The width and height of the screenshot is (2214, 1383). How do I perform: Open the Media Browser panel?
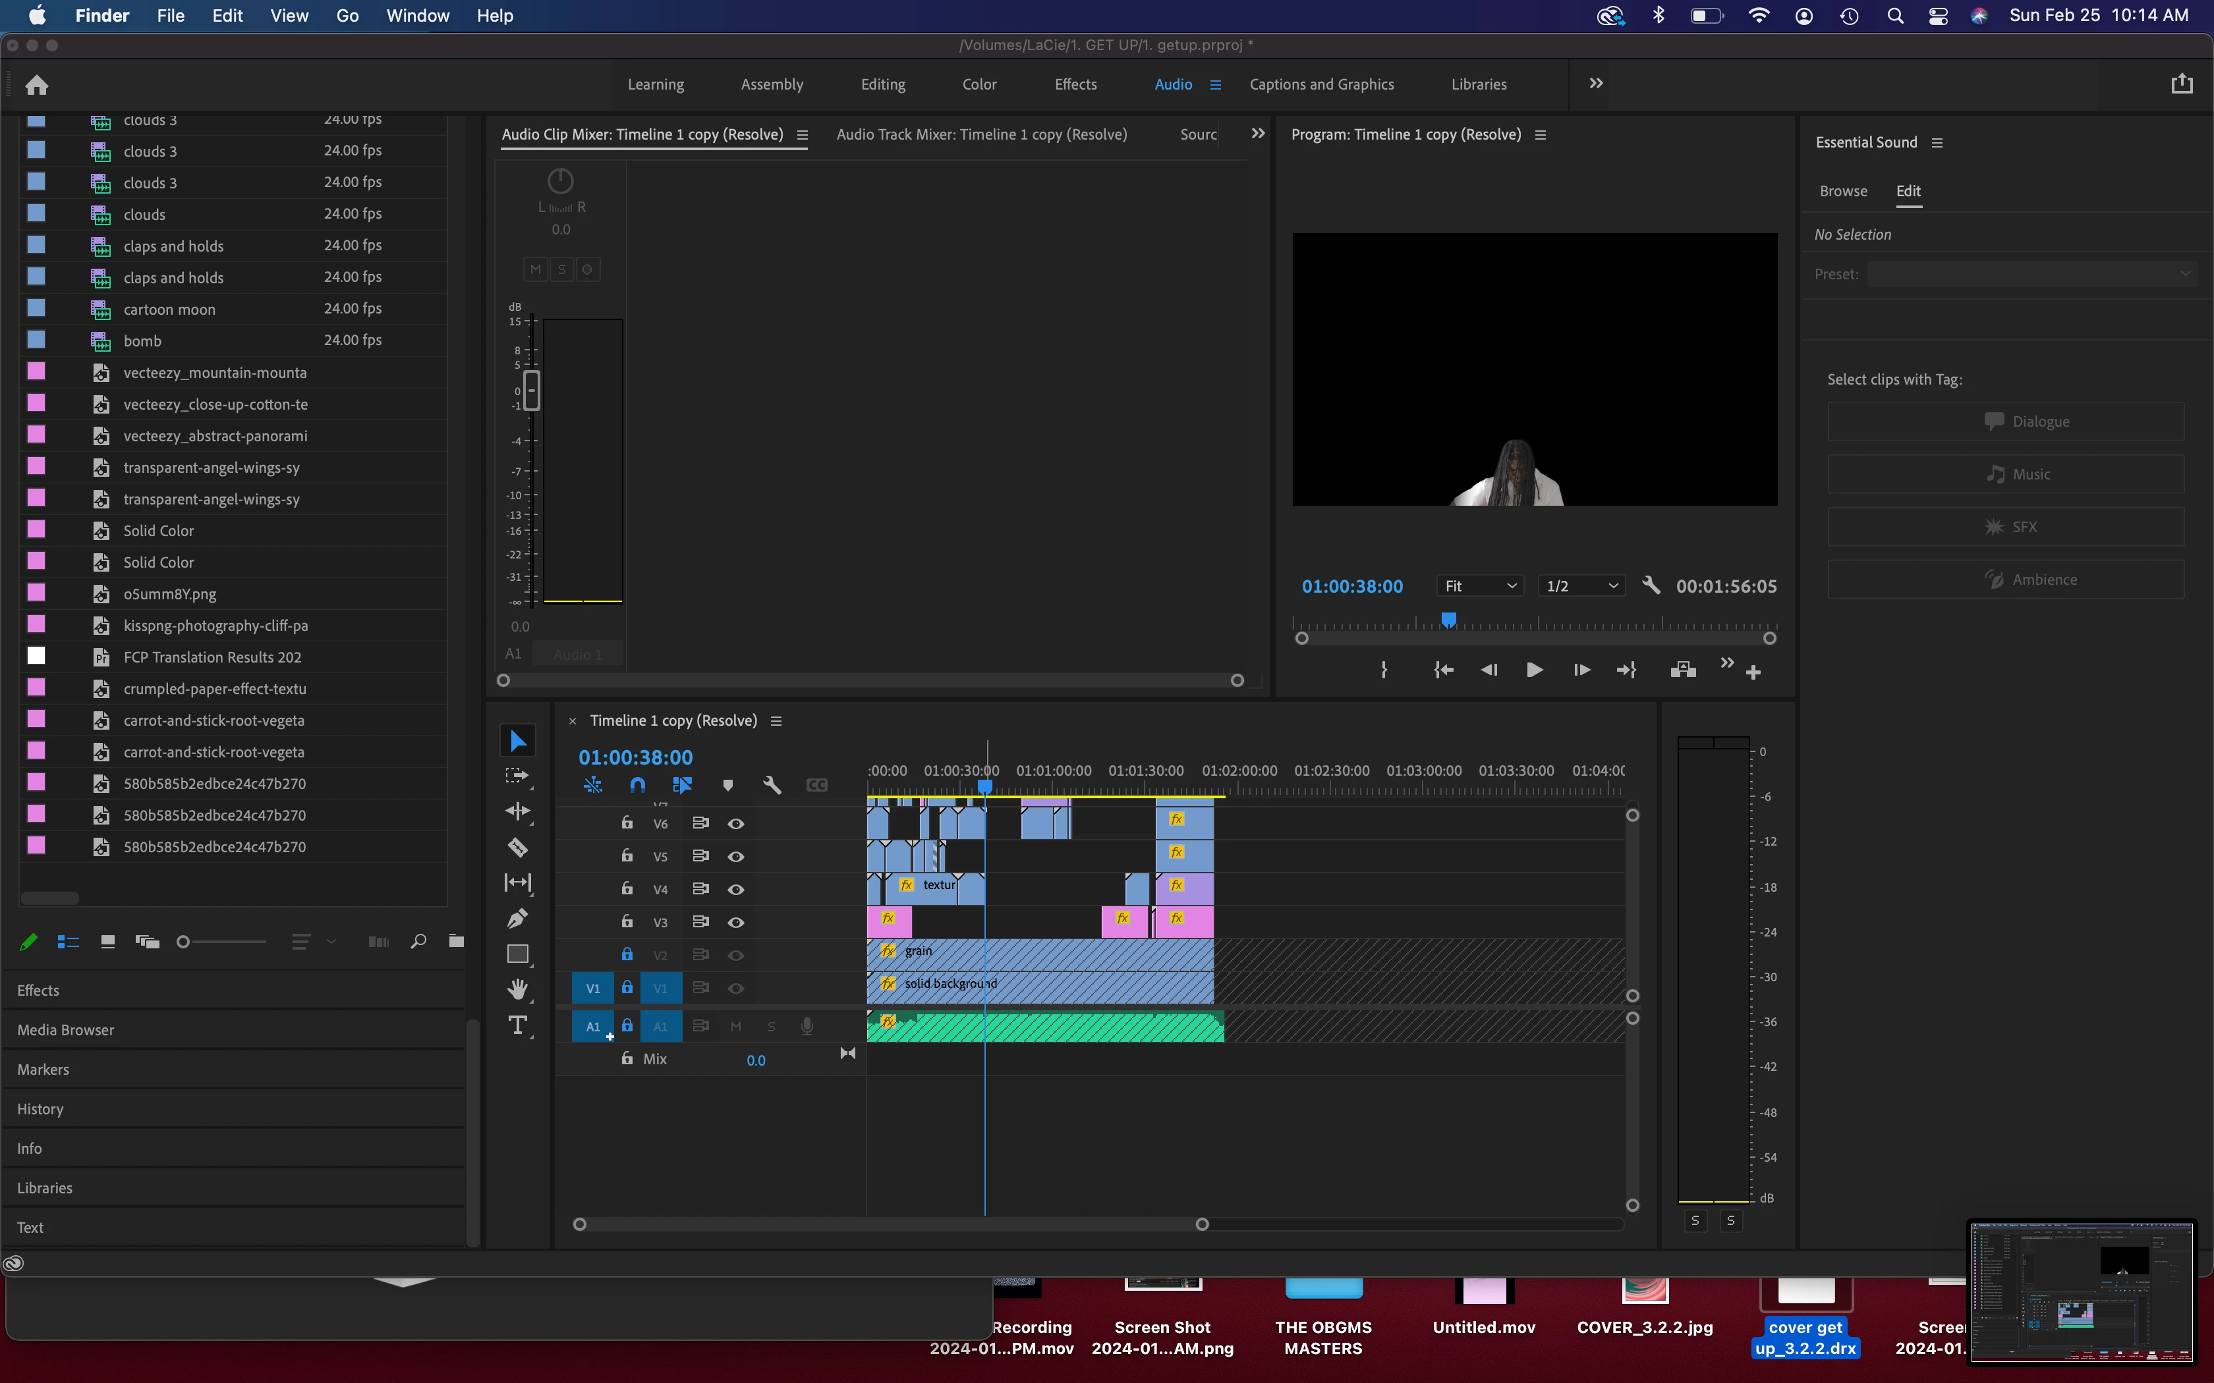coord(66,1030)
